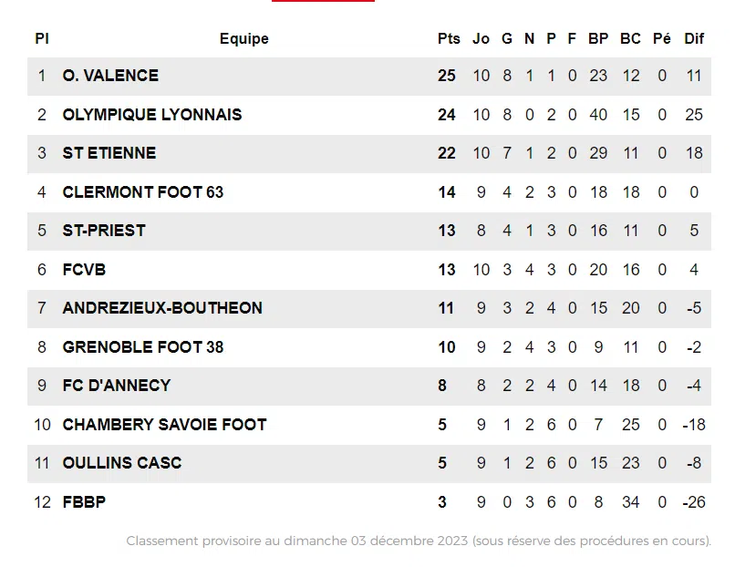Open the OLYMPIQUE LYONNAIS team link

tap(152, 115)
